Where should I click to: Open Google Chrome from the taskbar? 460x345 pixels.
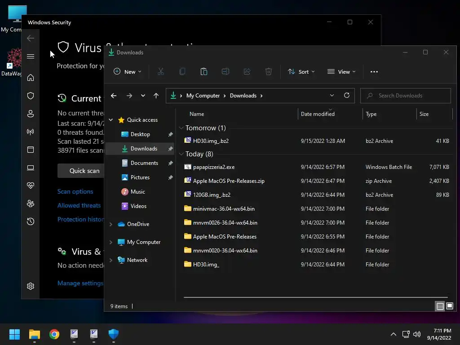(54, 334)
